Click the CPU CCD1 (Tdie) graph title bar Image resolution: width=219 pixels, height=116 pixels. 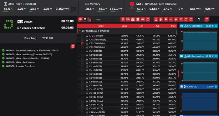198,26
